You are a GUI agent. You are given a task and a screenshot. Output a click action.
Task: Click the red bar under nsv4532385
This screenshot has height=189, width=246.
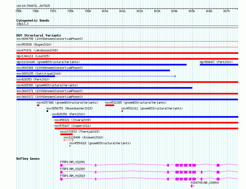pyautogui.click(x=110, y=105)
